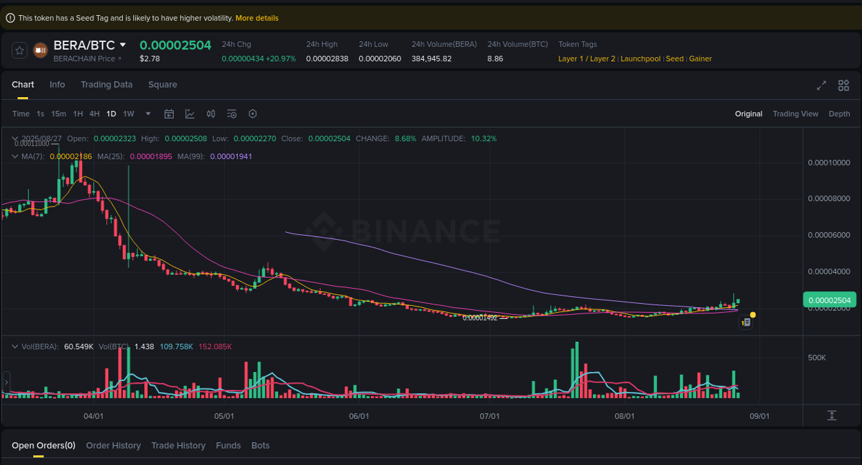The height and width of the screenshot is (465, 862).
Task: Select the 1W weekly interval
Action: click(x=128, y=113)
